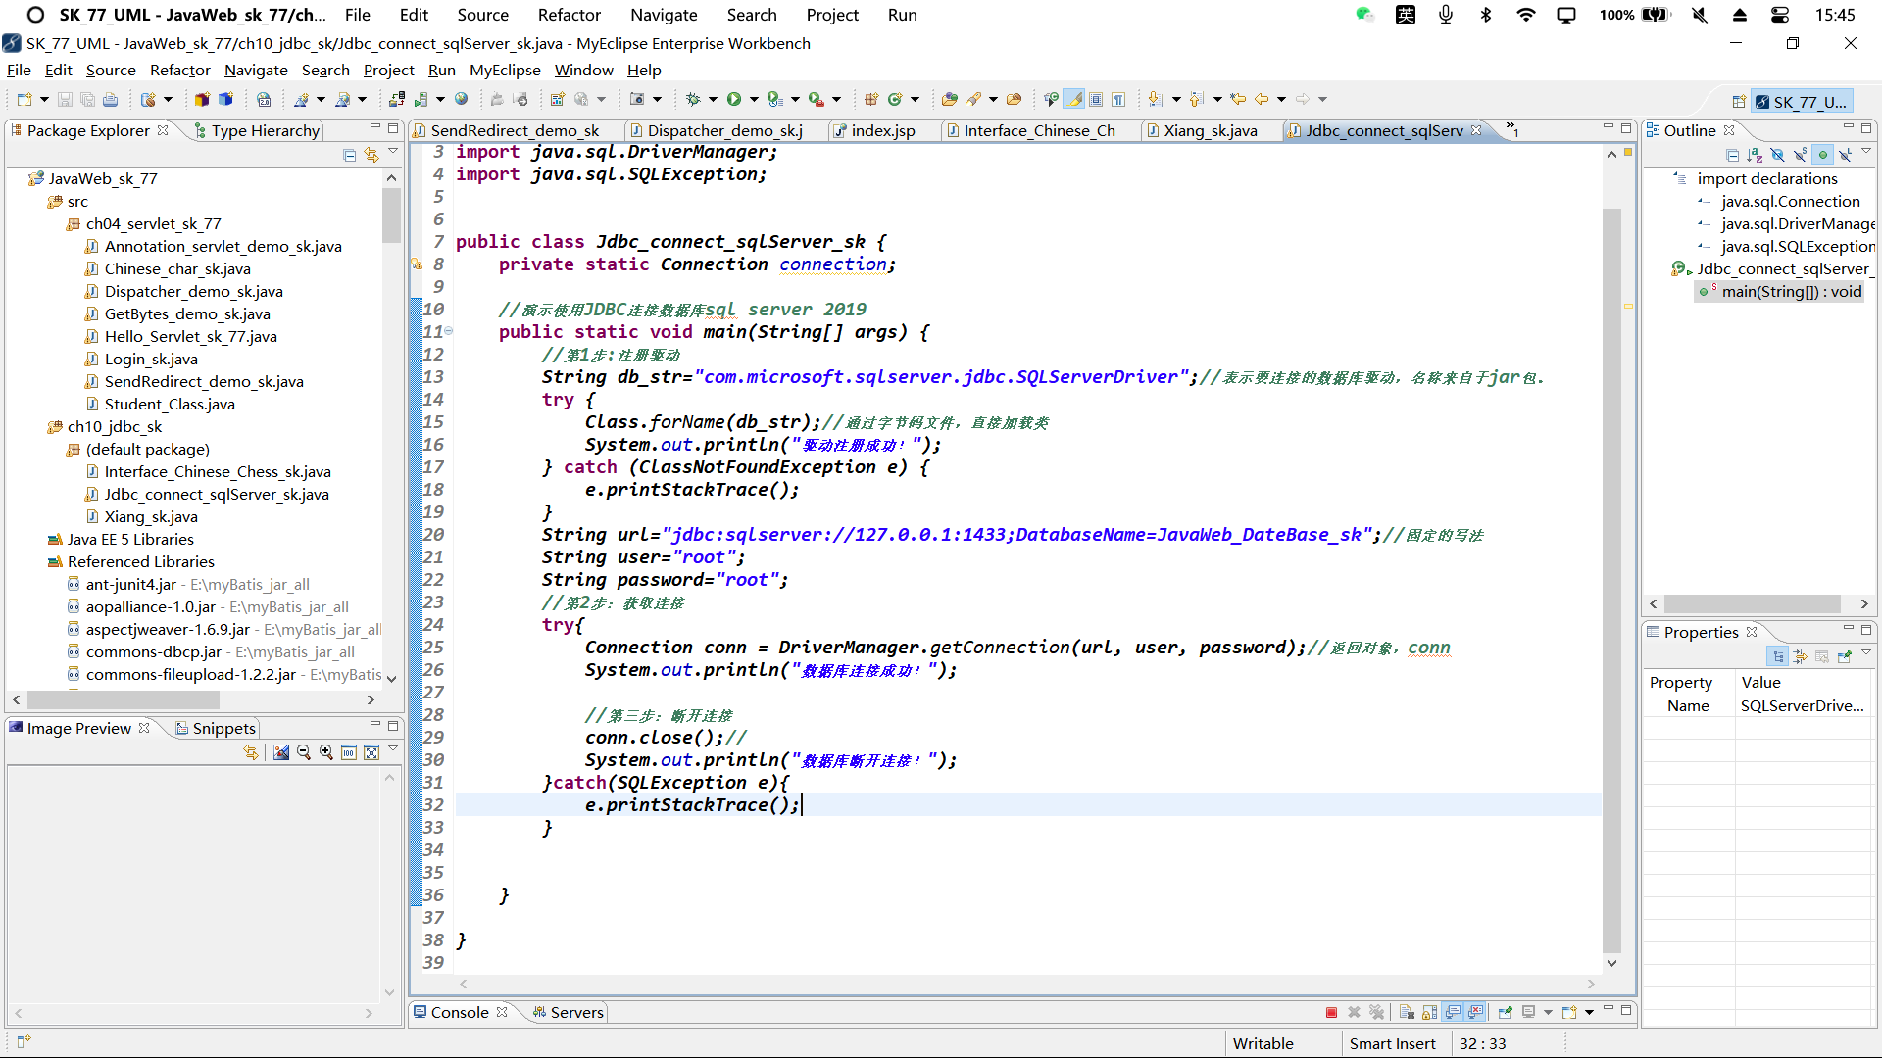Switch to the Servers tab
Viewport: 1882px width, 1058px height.
tap(567, 1012)
